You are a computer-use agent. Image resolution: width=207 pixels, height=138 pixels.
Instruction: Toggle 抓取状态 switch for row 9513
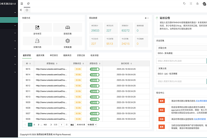pyautogui.click(x=95, y=80)
